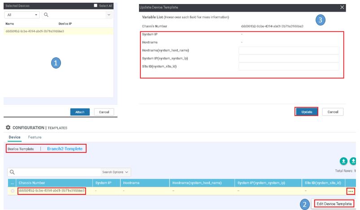Open the Branch2-Templete link
The height and width of the screenshot is (210, 360).
65,149
